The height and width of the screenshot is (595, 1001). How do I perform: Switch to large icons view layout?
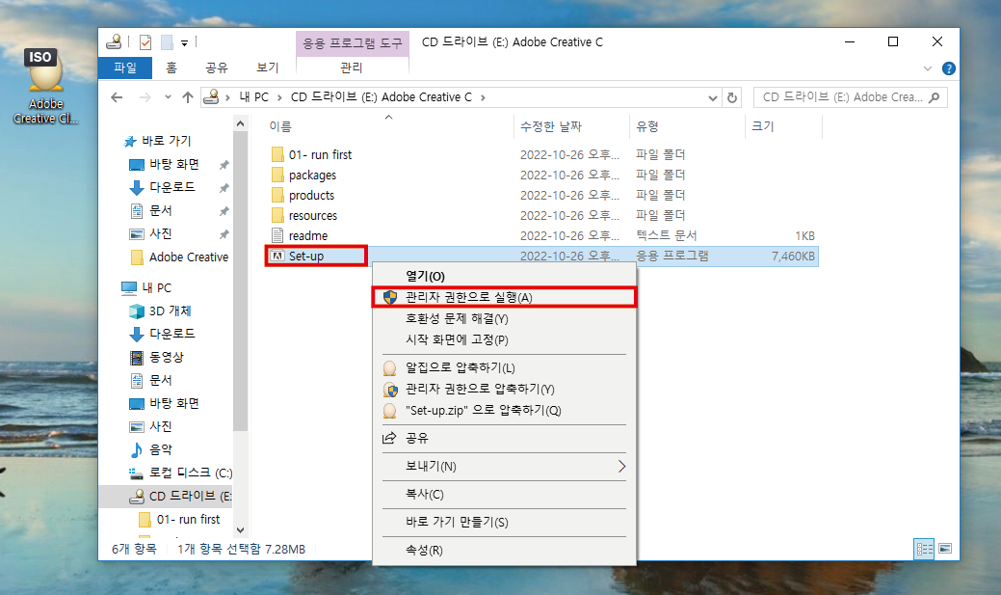tap(945, 549)
